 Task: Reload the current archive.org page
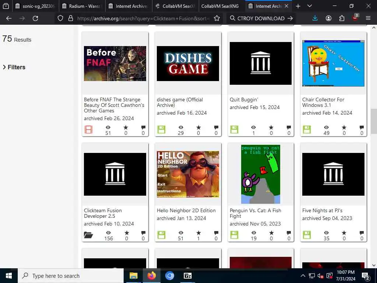pyautogui.click(x=35, y=18)
